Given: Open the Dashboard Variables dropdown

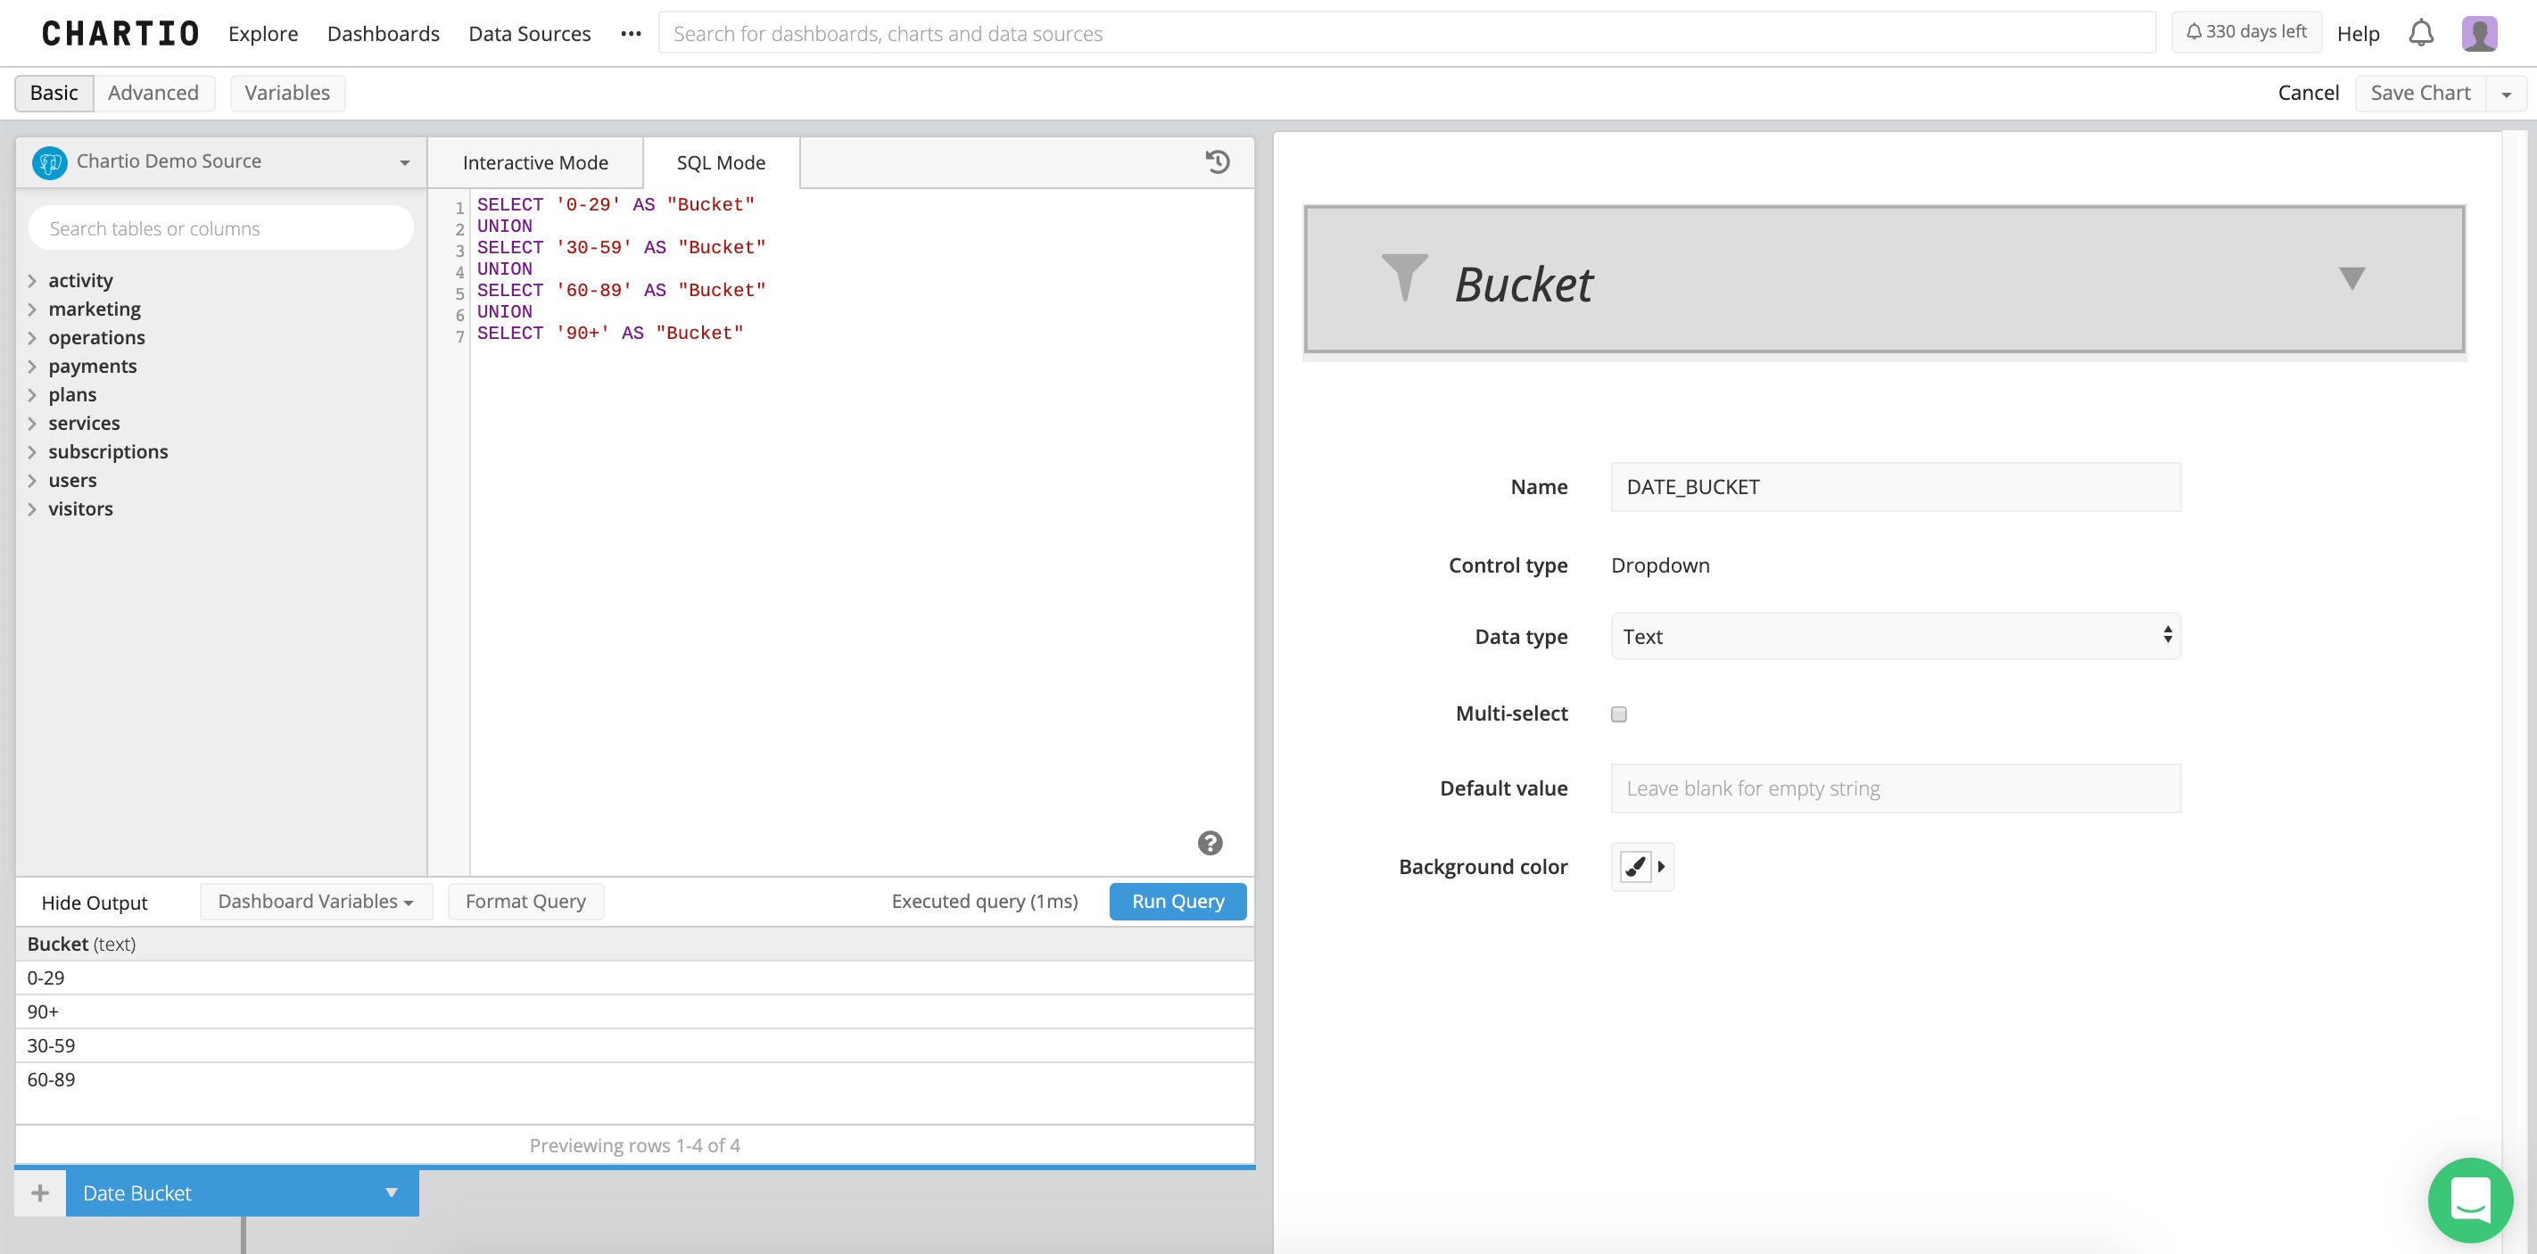Looking at the screenshot, I should click(314, 901).
